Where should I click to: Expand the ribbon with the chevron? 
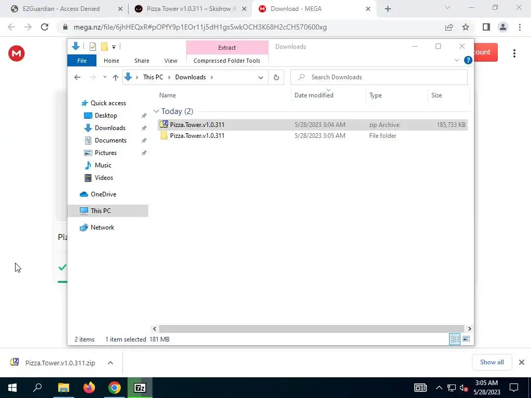click(x=456, y=60)
